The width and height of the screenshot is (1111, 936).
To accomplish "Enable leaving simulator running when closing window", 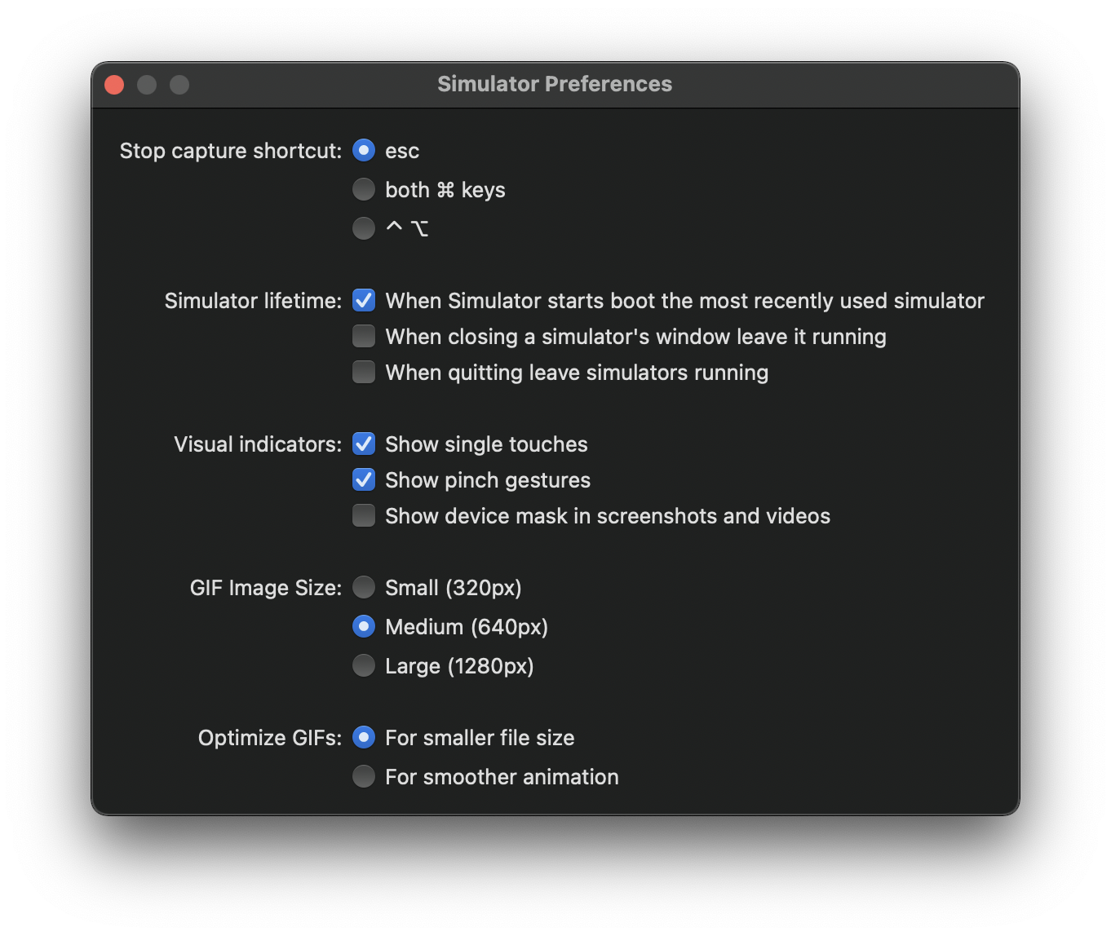I will tap(364, 337).
